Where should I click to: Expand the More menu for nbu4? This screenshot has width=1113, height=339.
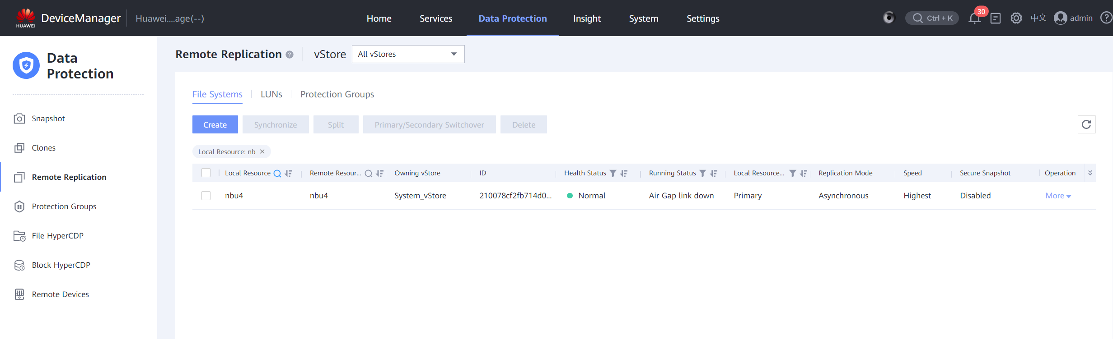1058,196
